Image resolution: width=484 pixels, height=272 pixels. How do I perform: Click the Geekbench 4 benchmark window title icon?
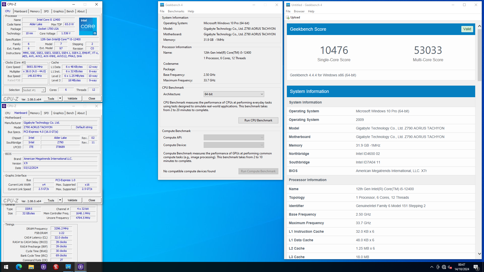[162, 5]
